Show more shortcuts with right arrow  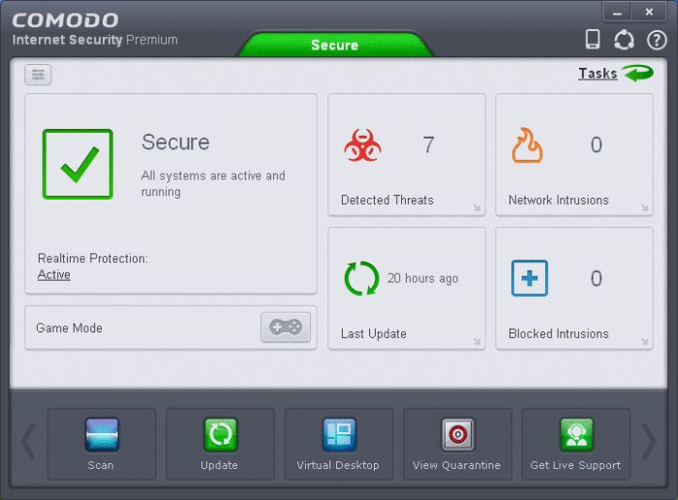coord(649,442)
